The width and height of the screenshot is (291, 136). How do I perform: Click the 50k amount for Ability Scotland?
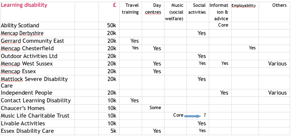coord(111,25)
